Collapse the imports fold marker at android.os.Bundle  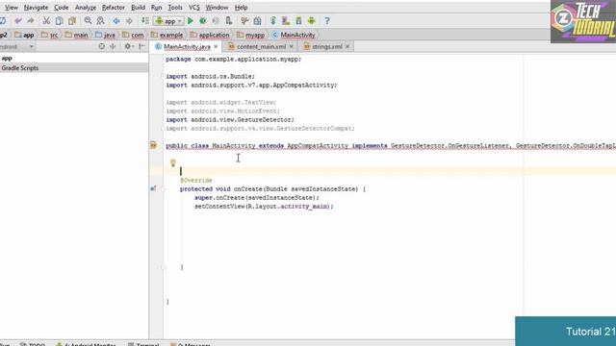(164, 76)
